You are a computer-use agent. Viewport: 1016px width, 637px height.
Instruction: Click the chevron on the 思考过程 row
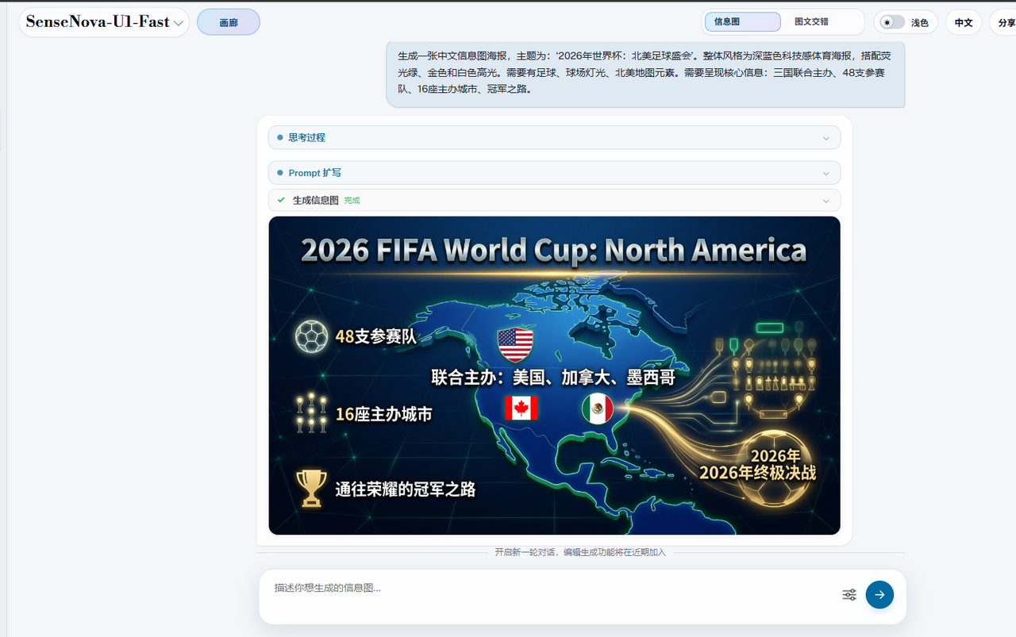(x=825, y=138)
